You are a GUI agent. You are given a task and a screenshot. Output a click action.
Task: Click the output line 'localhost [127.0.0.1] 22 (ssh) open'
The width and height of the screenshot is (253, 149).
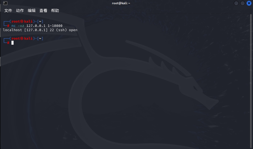tap(40, 30)
